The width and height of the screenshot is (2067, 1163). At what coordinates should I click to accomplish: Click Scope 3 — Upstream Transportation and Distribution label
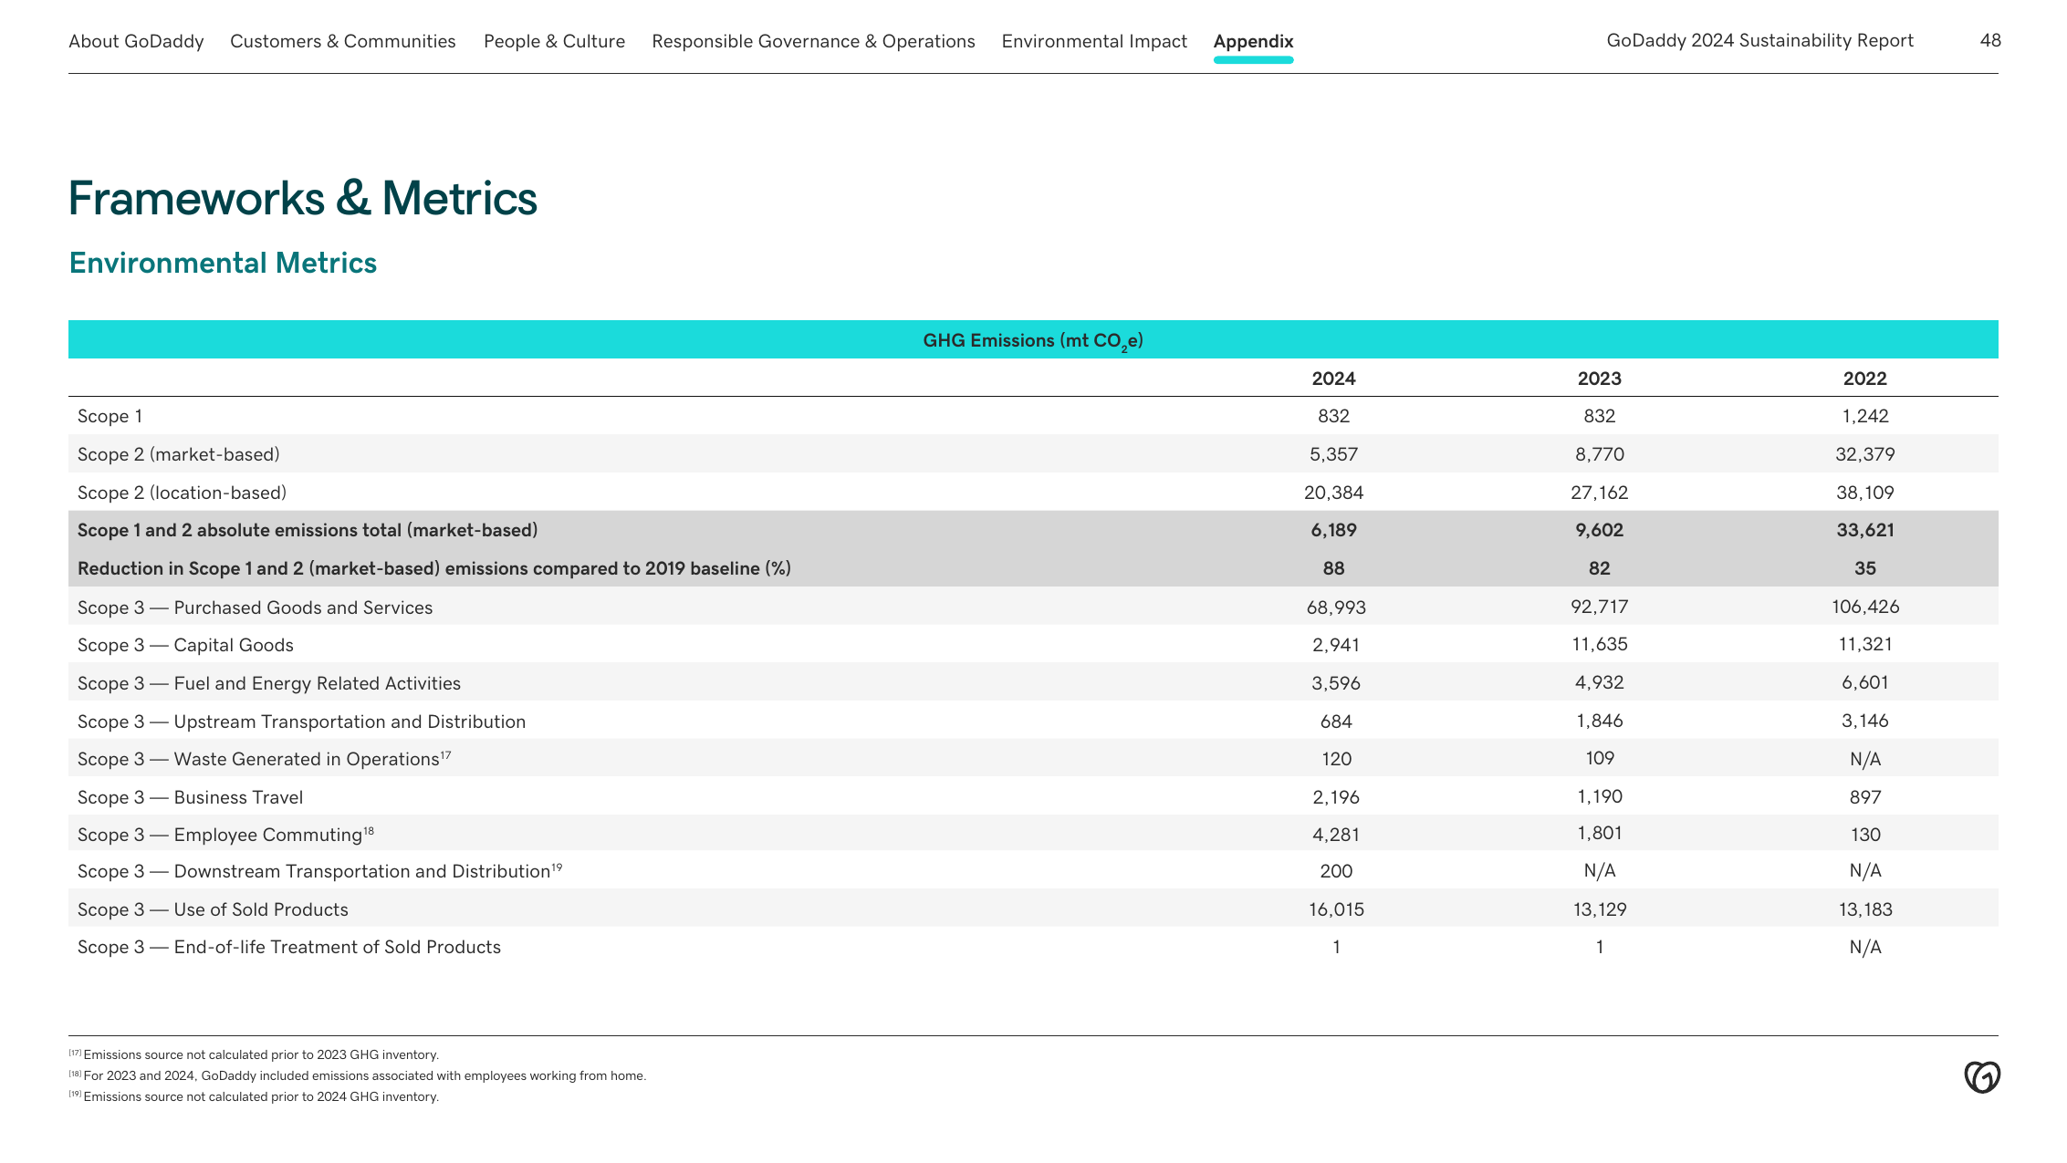pyautogui.click(x=301, y=722)
